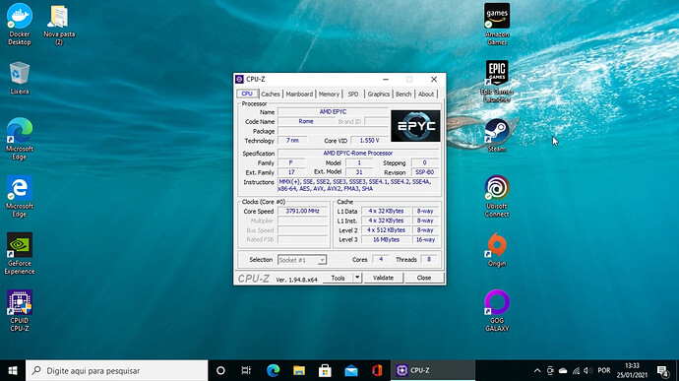Click the Instructions list text
The image size is (679, 381).
tap(358, 185)
